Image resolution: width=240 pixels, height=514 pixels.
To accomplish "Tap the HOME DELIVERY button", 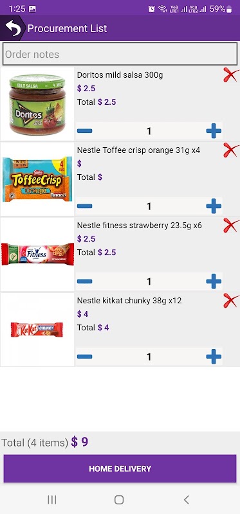I will tap(120, 468).
